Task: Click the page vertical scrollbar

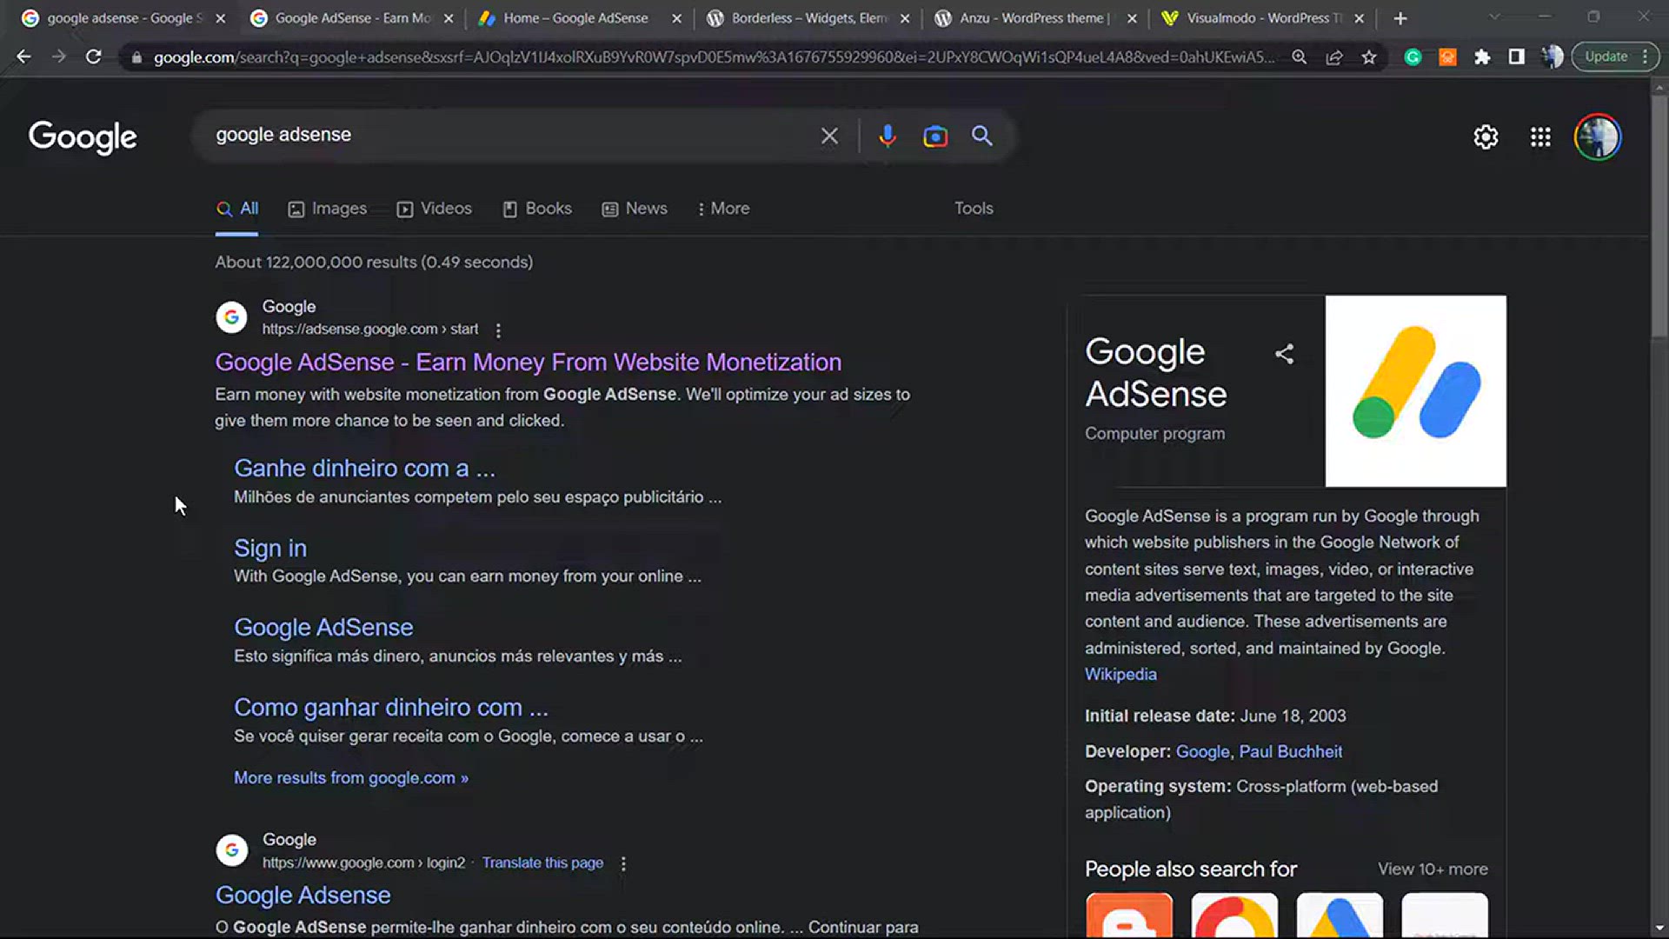Action: pos(1659,217)
